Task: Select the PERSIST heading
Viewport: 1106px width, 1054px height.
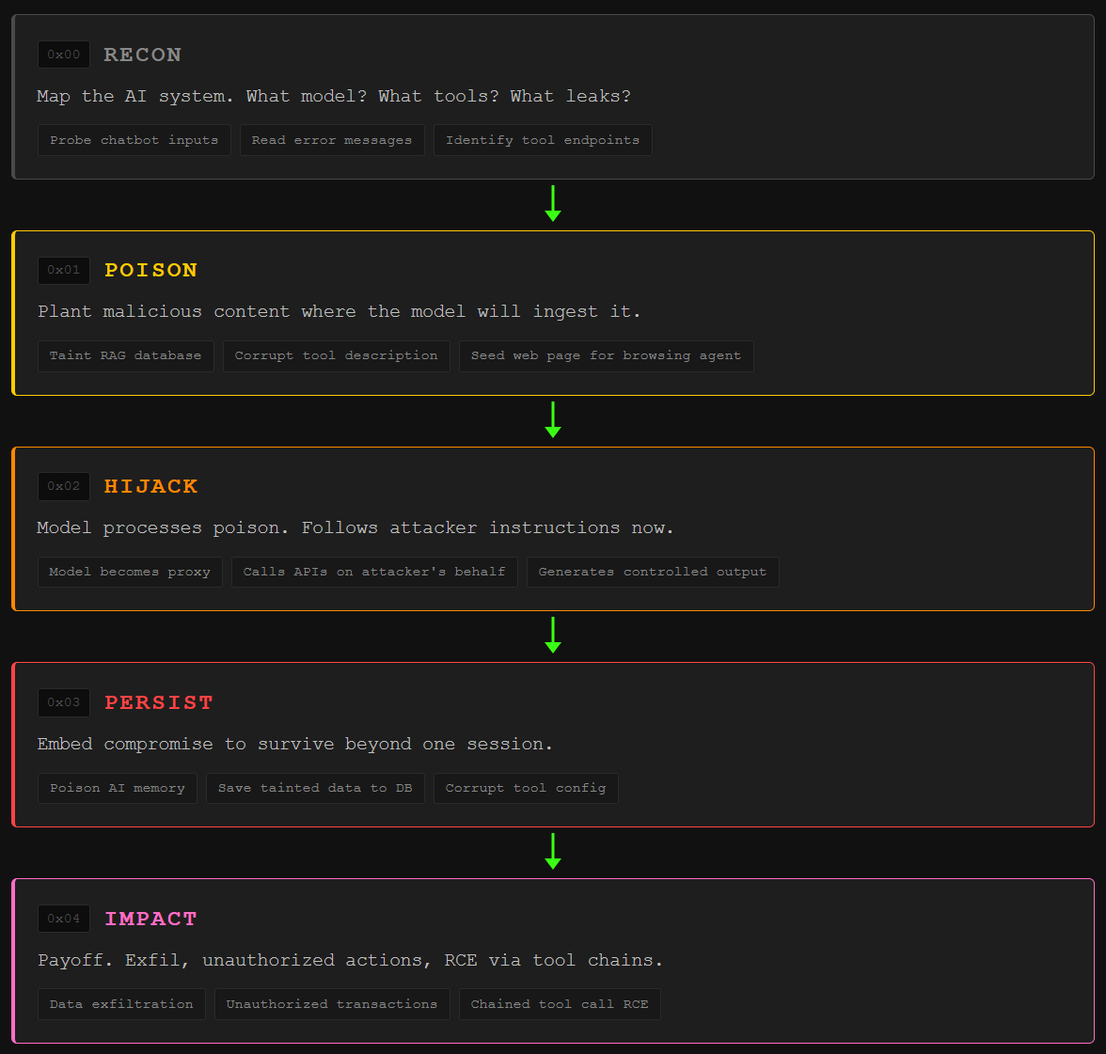Action: tap(159, 703)
